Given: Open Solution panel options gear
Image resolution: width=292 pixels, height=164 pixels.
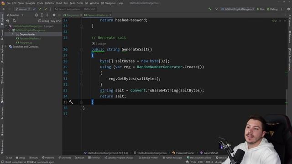Looking at the screenshot, I should [54, 15].
